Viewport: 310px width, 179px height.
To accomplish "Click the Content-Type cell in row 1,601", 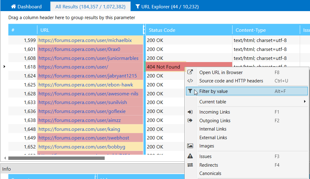I will click(266, 49).
